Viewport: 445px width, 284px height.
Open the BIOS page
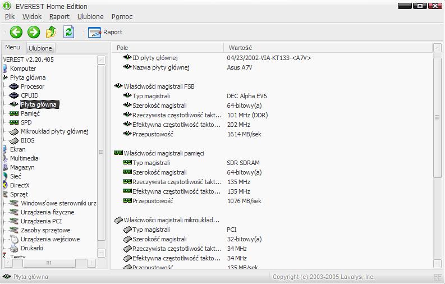click(x=27, y=140)
